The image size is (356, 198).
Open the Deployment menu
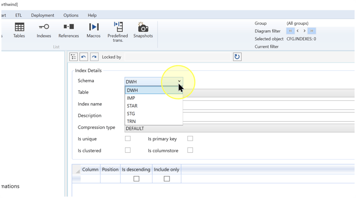coord(42,15)
